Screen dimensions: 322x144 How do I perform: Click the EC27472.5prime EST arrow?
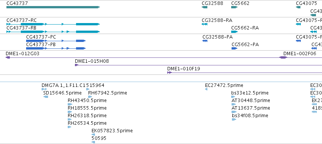tap(206, 89)
